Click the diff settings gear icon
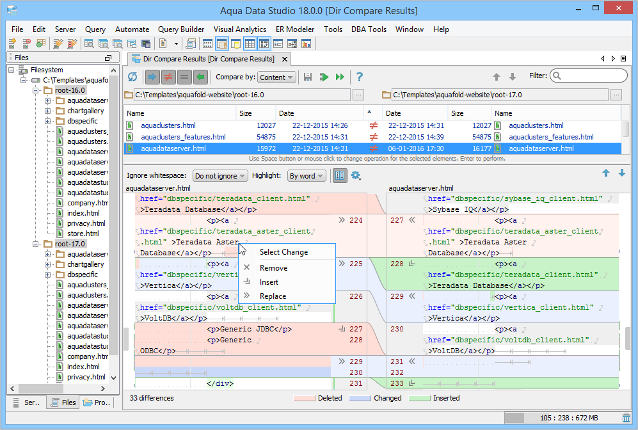638x430 pixels. [356, 176]
